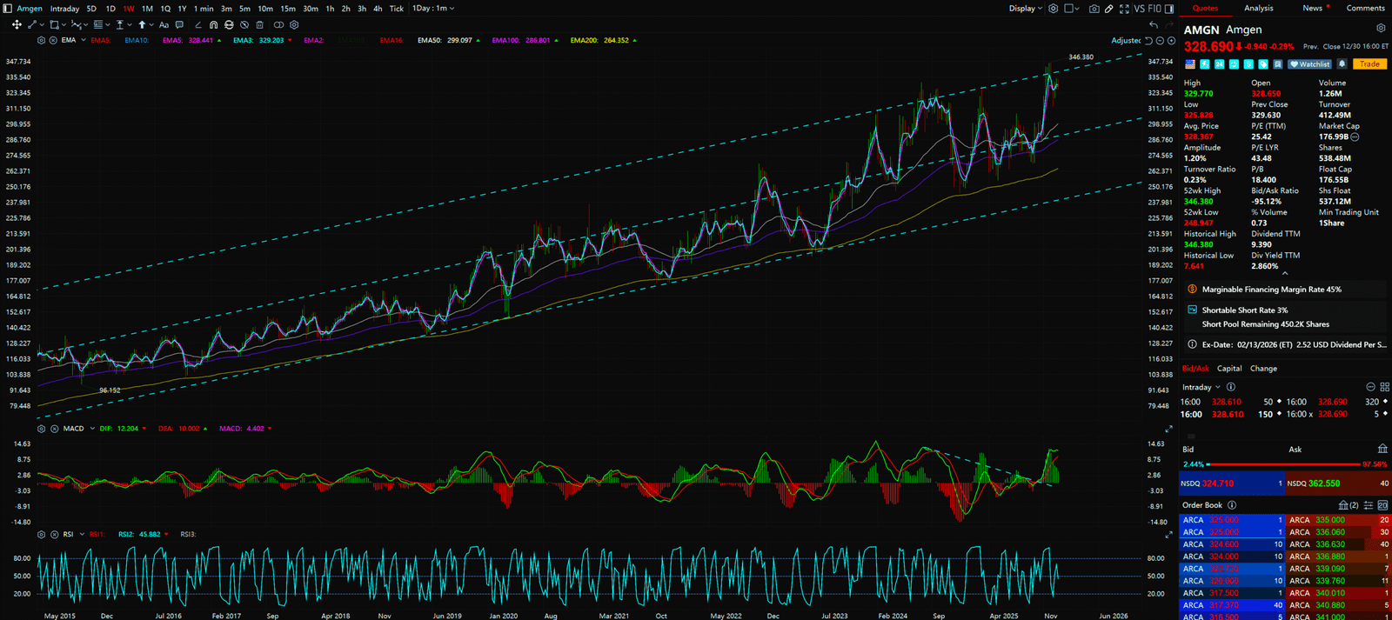Click the price alert bell icon
Screen dimensions: 1392x620
pos(1342,64)
